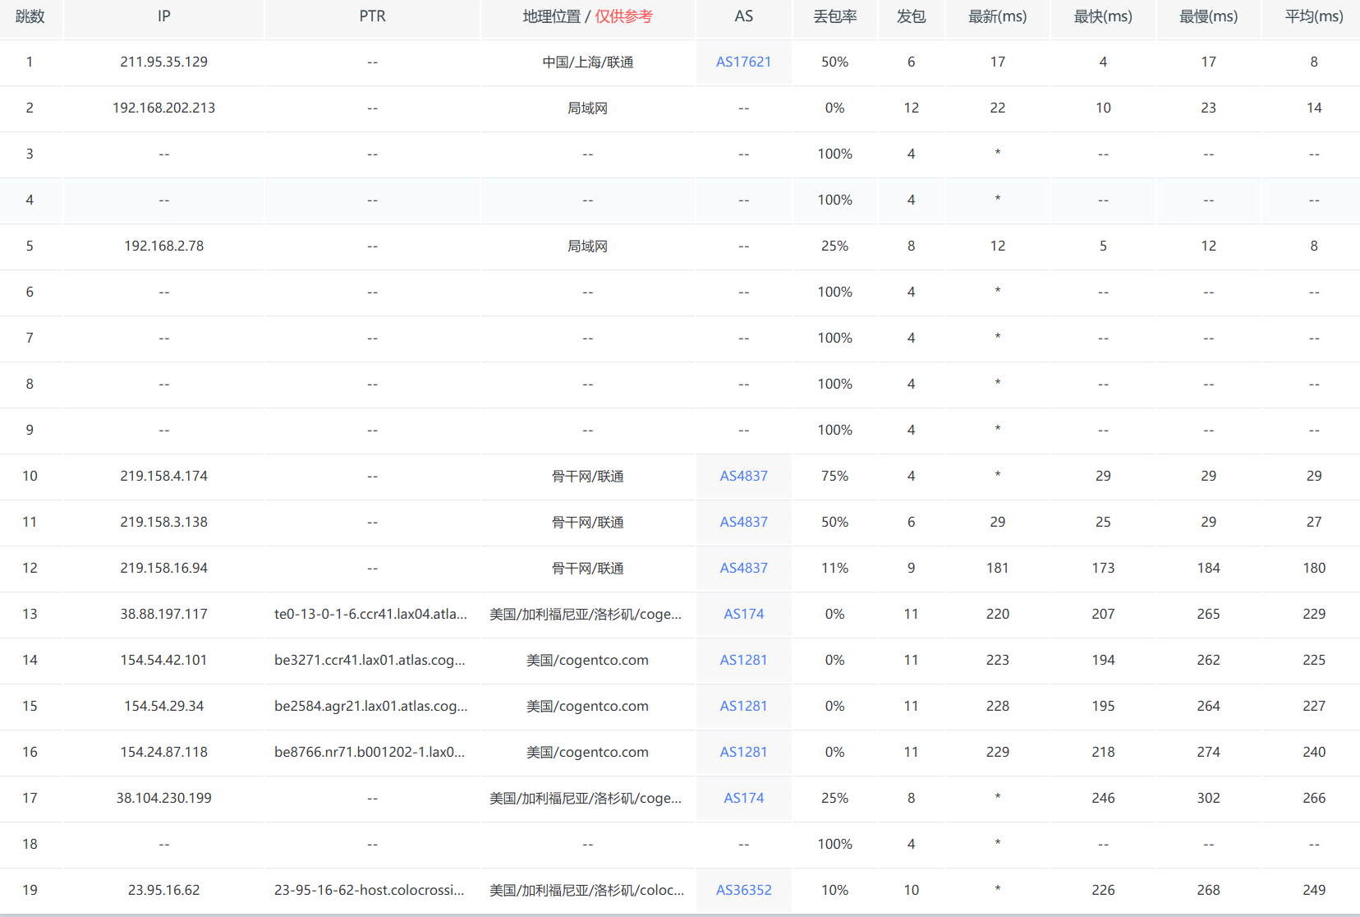Open the AS1281 link for hop 14
Screen dimensions: 1360x917
pos(743,660)
